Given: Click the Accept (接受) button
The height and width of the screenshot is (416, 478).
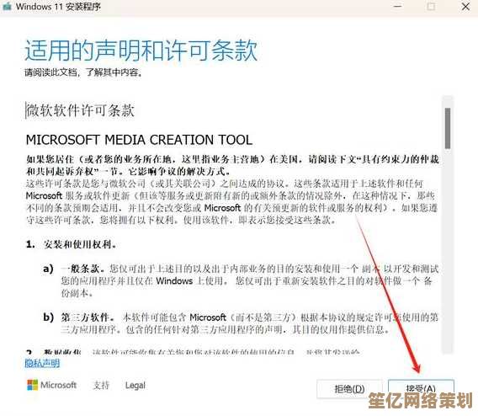Looking at the screenshot, I should (421, 389).
